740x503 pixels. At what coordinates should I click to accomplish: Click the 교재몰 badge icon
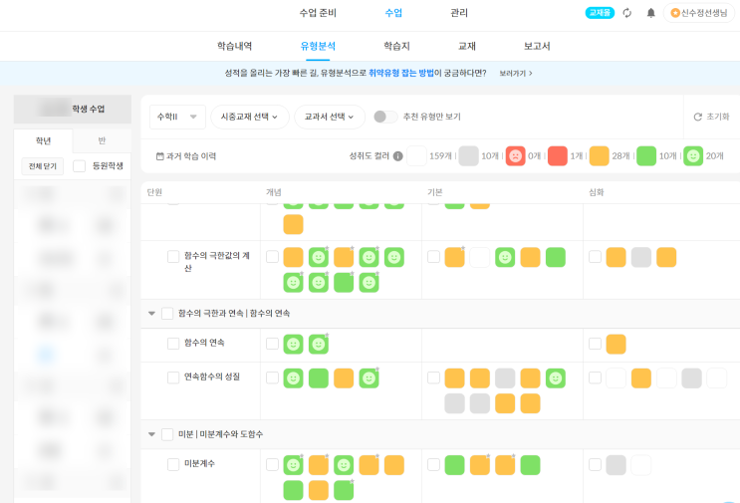(x=600, y=13)
